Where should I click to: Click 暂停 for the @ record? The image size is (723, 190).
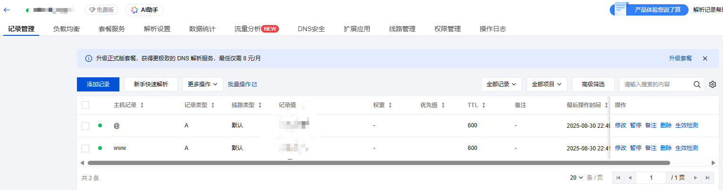[636, 125]
